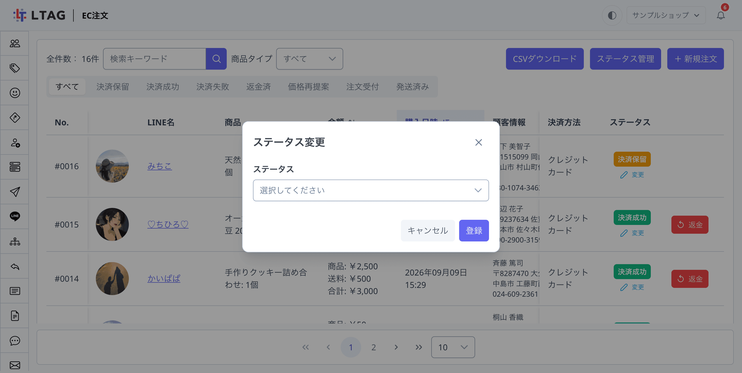
Task: Jump to the last page
Action: pos(418,347)
